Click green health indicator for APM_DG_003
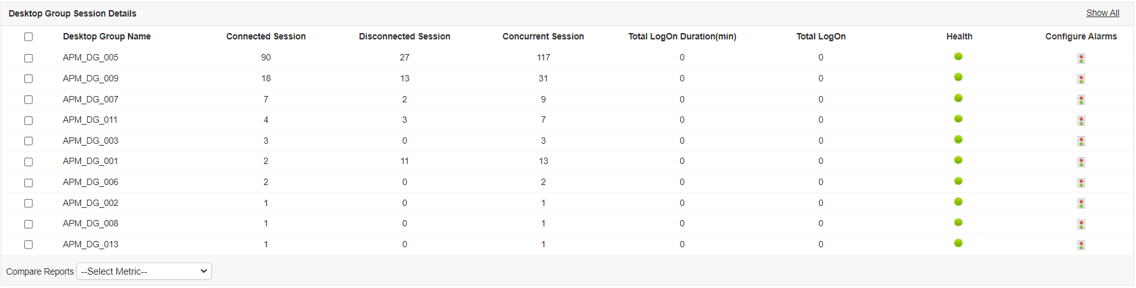The width and height of the screenshot is (1136, 288). pos(958,140)
